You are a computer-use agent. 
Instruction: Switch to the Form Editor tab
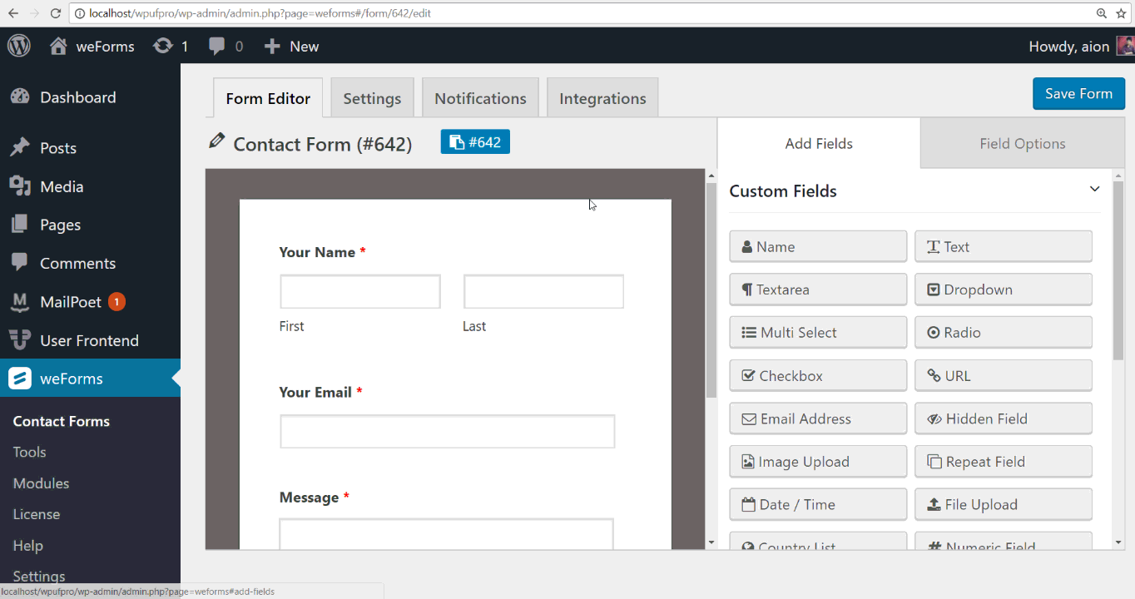pos(268,98)
